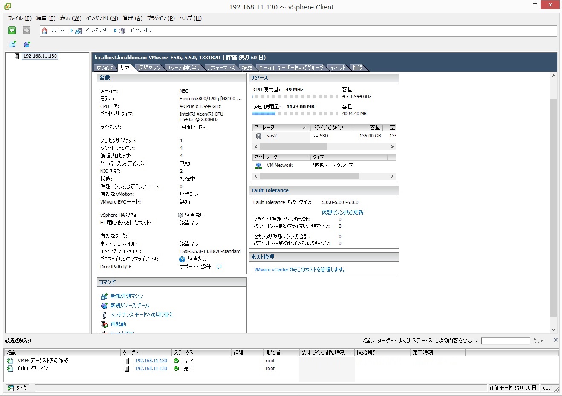
Task: Click the task icon for VMFS データストアの作成
Action: (10, 361)
